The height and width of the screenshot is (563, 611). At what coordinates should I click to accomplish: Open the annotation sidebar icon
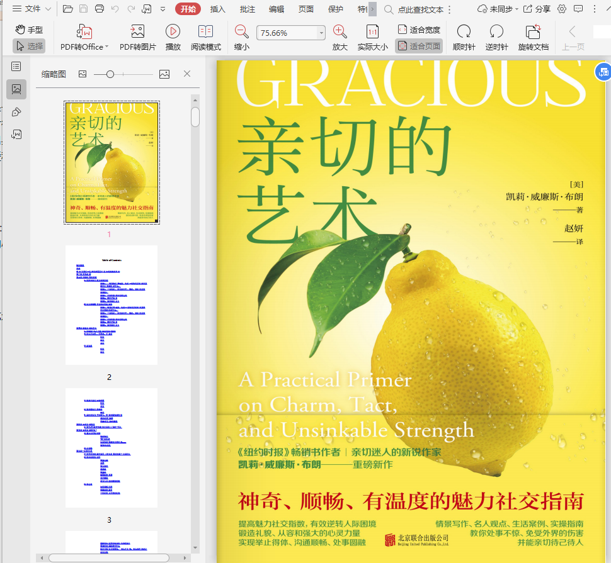[x=16, y=112]
